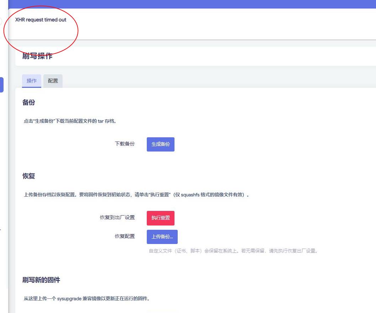Viewport: 376px width, 313px height.
Task: Open the 配置 tab
Action: tap(53, 81)
